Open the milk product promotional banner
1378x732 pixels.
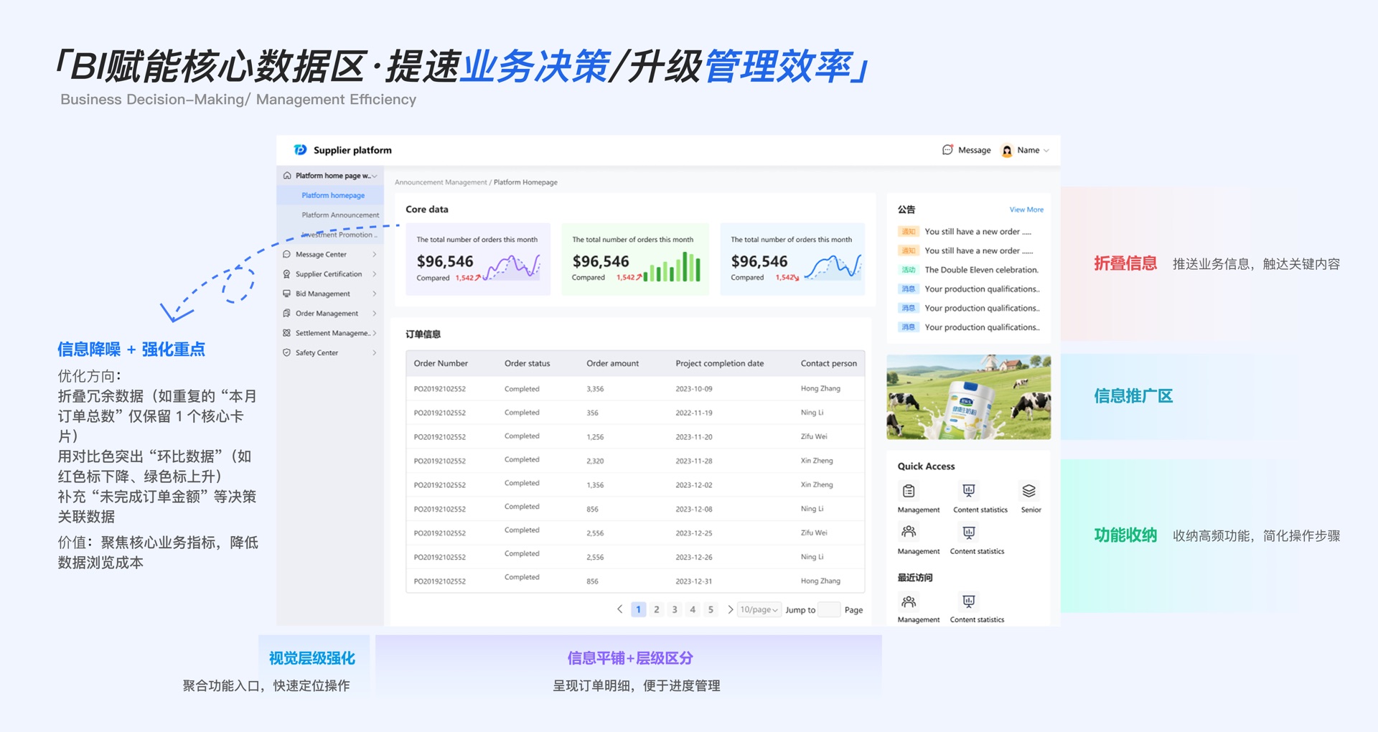(968, 397)
